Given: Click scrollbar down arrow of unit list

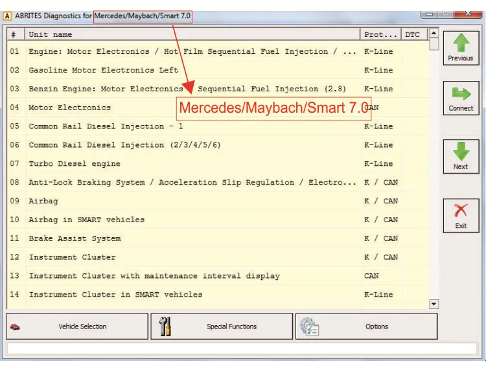Looking at the screenshot, I should coord(434,304).
